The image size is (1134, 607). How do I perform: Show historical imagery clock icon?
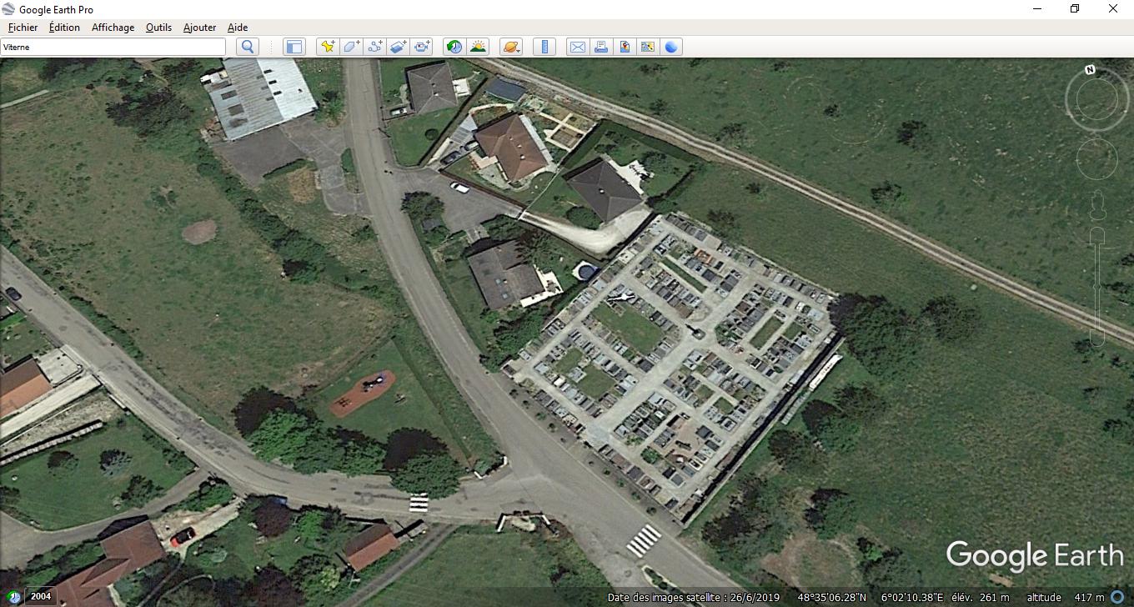(454, 47)
